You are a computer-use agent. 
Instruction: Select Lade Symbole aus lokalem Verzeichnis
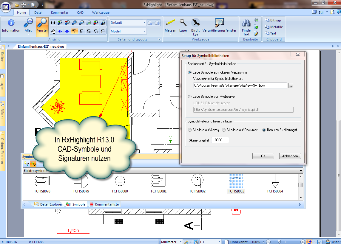(190, 72)
